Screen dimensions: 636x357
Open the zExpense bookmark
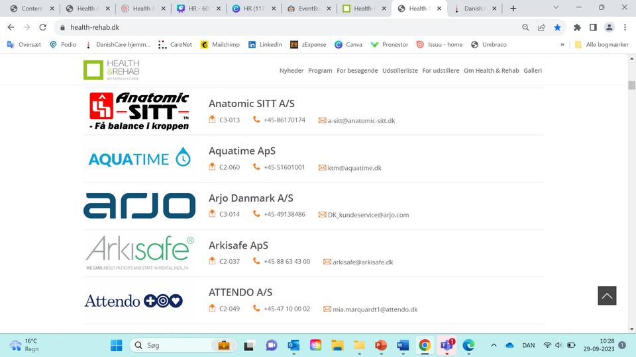[308, 44]
